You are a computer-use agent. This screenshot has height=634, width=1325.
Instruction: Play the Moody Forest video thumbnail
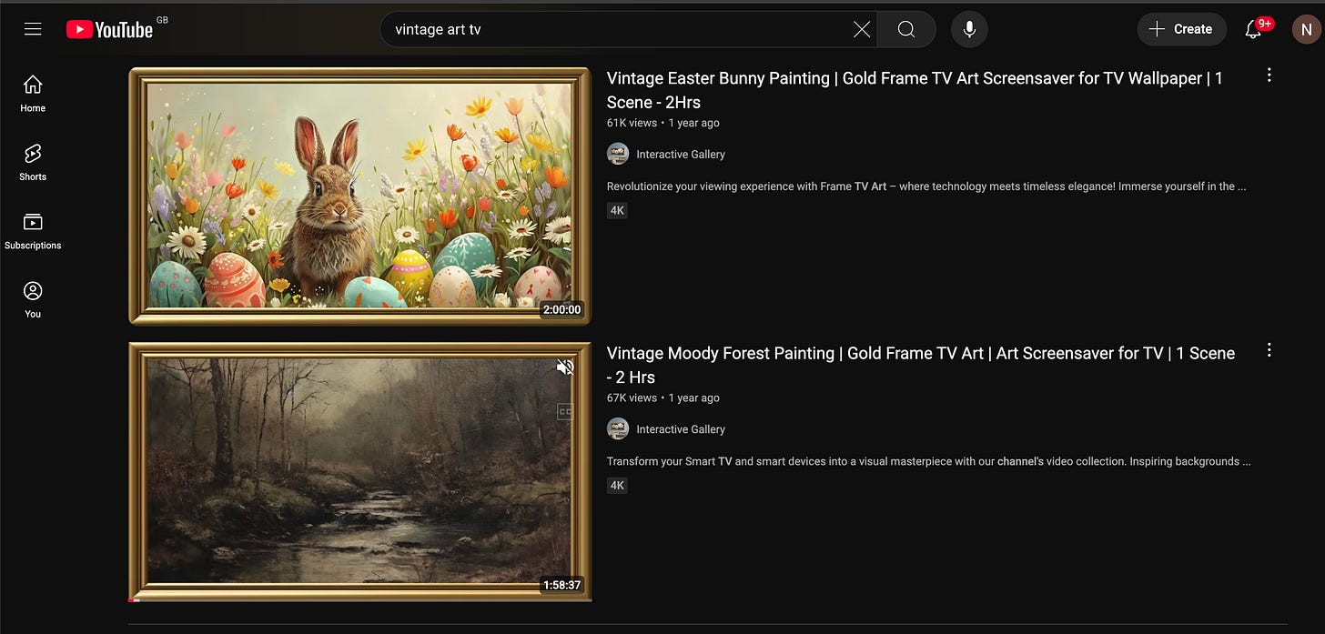359,471
